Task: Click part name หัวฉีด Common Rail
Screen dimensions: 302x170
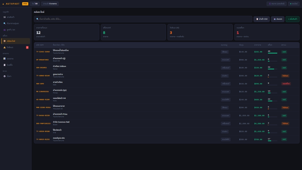Action: (x=61, y=122)
